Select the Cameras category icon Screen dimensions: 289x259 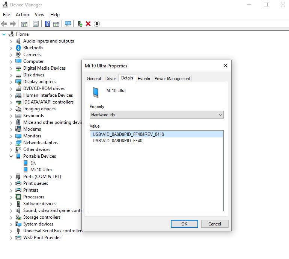pyautogui.click(x=18, y=55)
